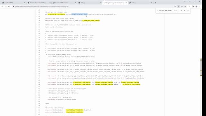Click the .if streq HAPROXY_DEBUG line

point(58,54)
